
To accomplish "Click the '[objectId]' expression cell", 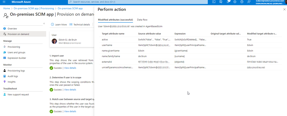I will (179, 62).
